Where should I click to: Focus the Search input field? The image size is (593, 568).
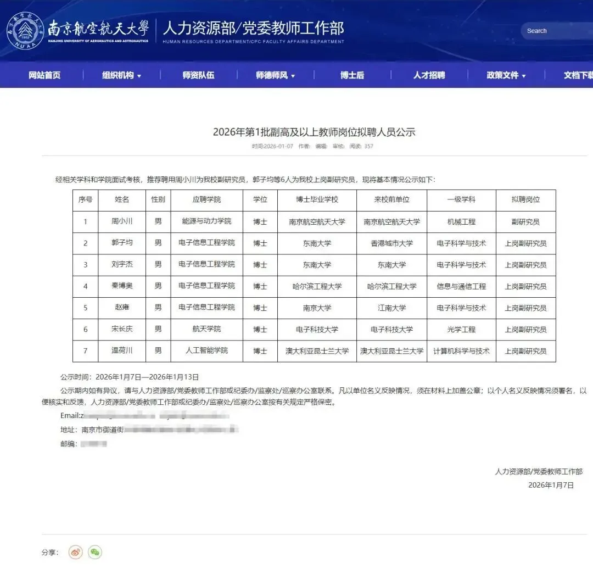click(557, 31)
